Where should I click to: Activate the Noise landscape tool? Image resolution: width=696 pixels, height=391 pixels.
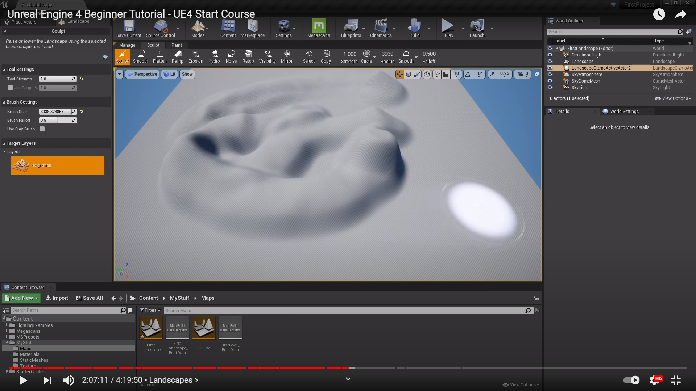231,57
